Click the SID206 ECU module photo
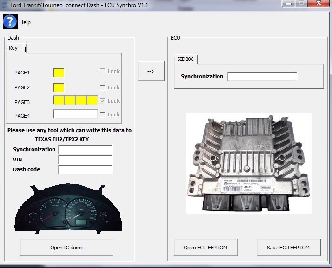 (249, 163)
